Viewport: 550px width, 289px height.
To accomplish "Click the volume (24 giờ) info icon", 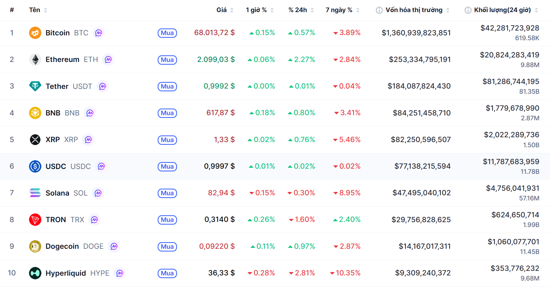I will (x=468, y=10).
